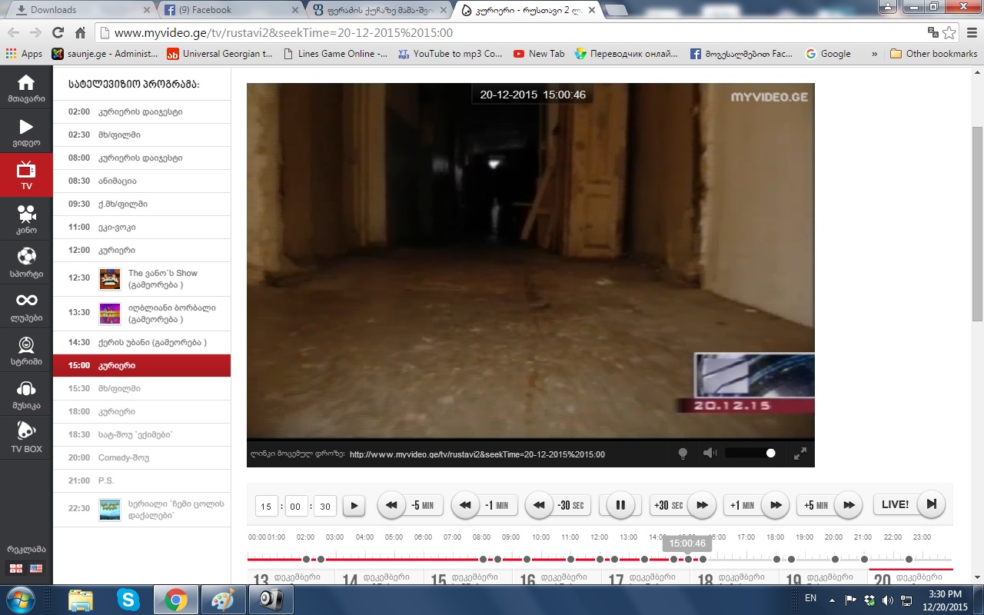Open the კინო movie camera icon
The height and width of the screenshot is (615, 984).
tap(26, 219)
